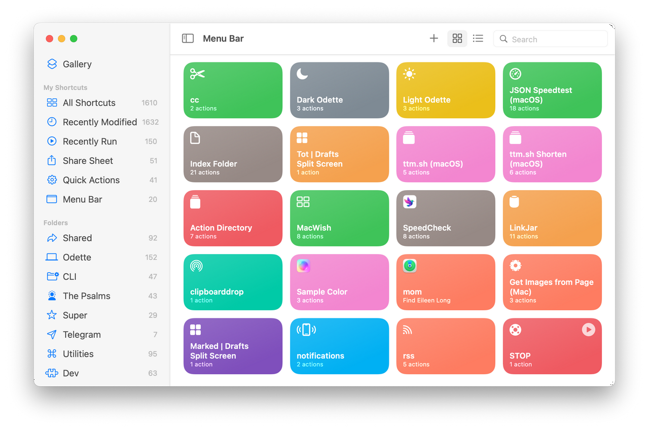Run Marked | Drafts Split Screen shortcut

pos(233,346)
